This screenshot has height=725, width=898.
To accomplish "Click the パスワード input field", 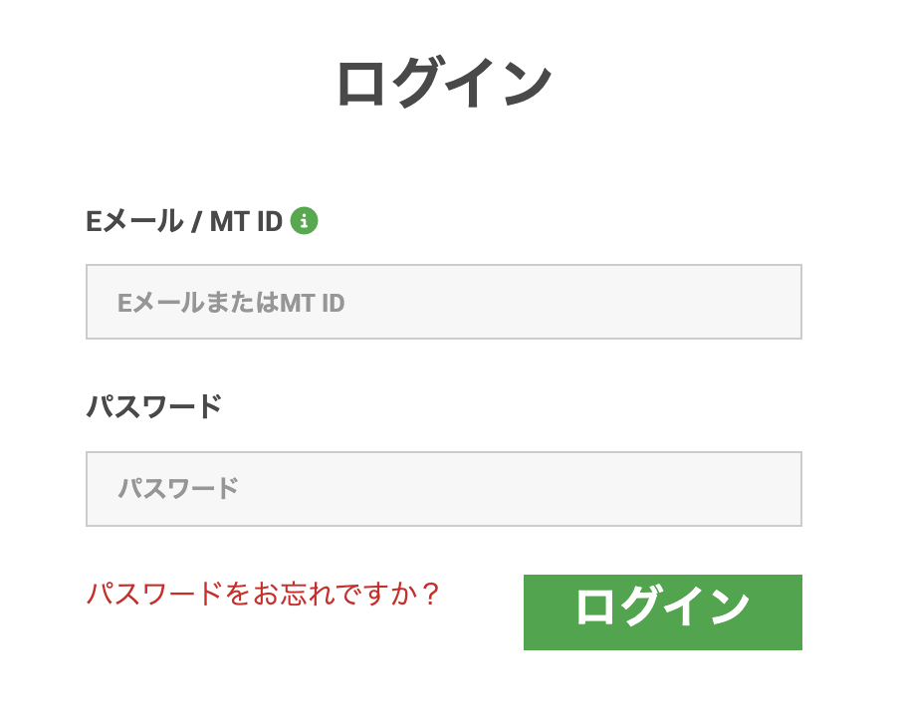I will (444, 489).
